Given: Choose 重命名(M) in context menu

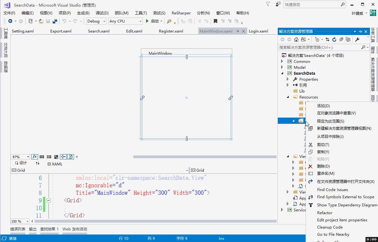Looking at the screenshot, I should click(x=326, y=174).
